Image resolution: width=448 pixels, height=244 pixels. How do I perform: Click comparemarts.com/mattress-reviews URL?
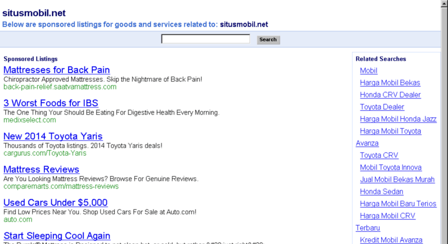tap(61, 186)
